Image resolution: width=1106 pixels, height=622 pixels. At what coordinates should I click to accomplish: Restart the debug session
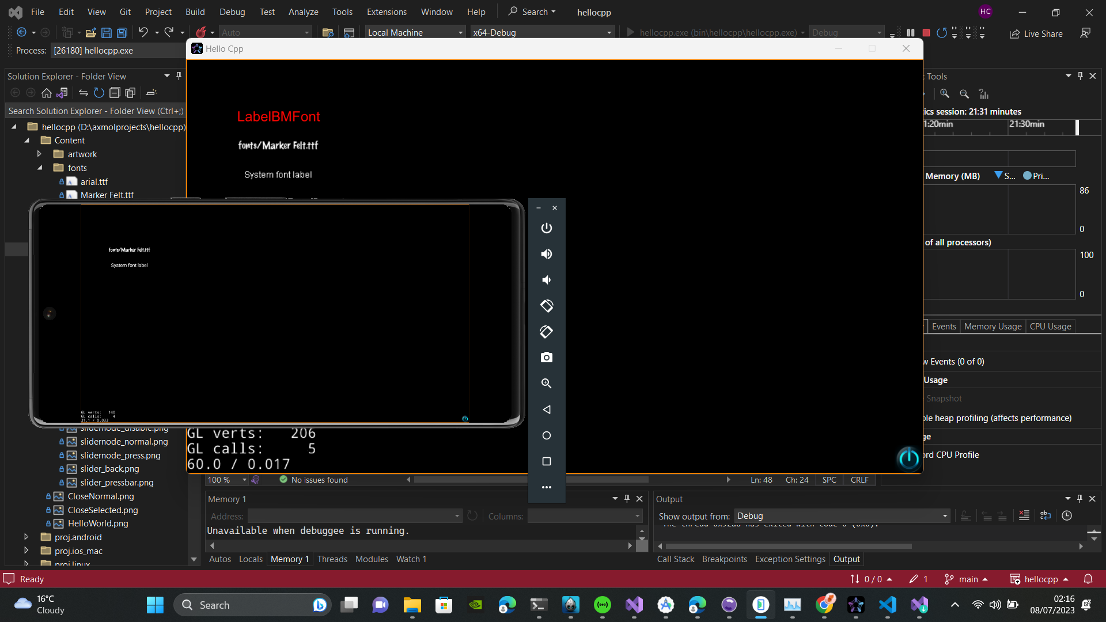[x=942, y=33]
